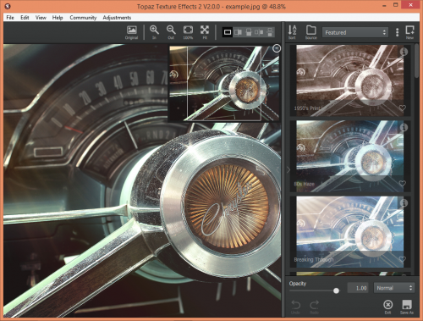This screenshot has height=321, width=423.
Task: Zoom In on the image
Action: coord(154,32)
